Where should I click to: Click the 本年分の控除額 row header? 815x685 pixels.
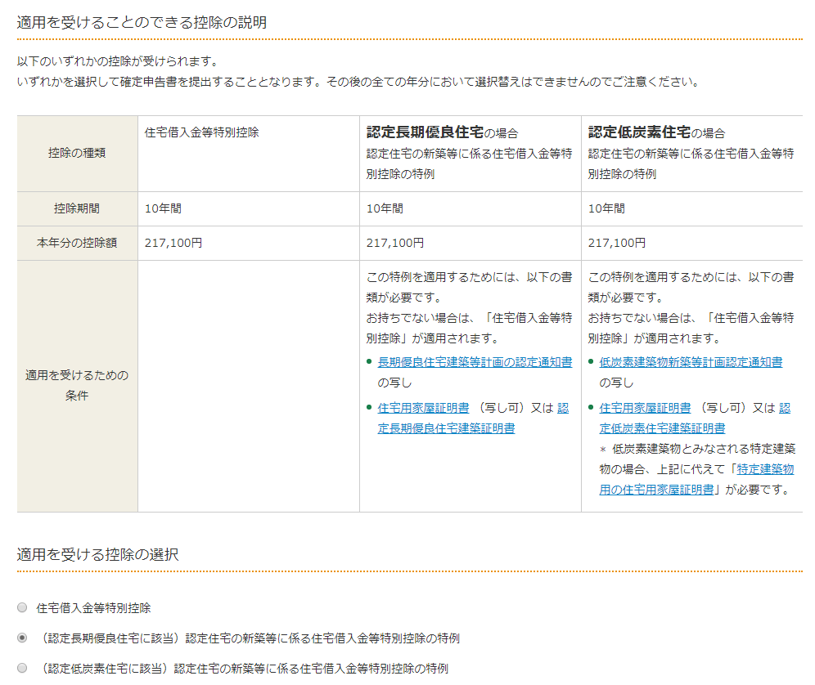pyautogui.click(x=77, y=243)
